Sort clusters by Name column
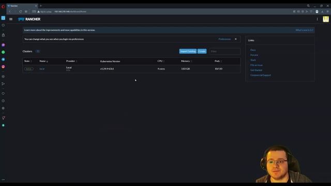This screenshot has height=186, width=331. tap(43, 61)
